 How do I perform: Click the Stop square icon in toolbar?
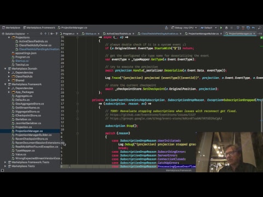point(232,28)
